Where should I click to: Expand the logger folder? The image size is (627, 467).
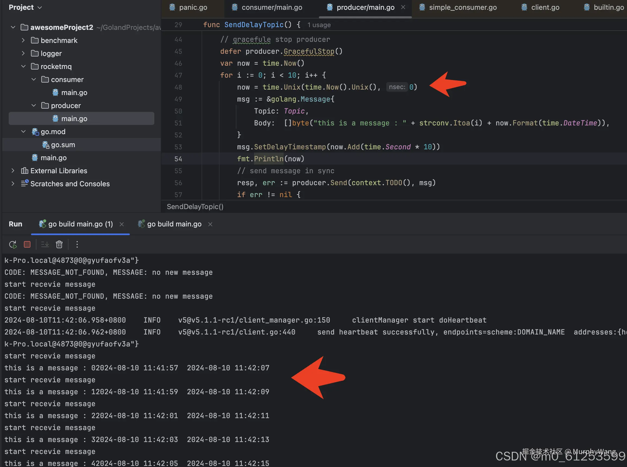point(23,53)
